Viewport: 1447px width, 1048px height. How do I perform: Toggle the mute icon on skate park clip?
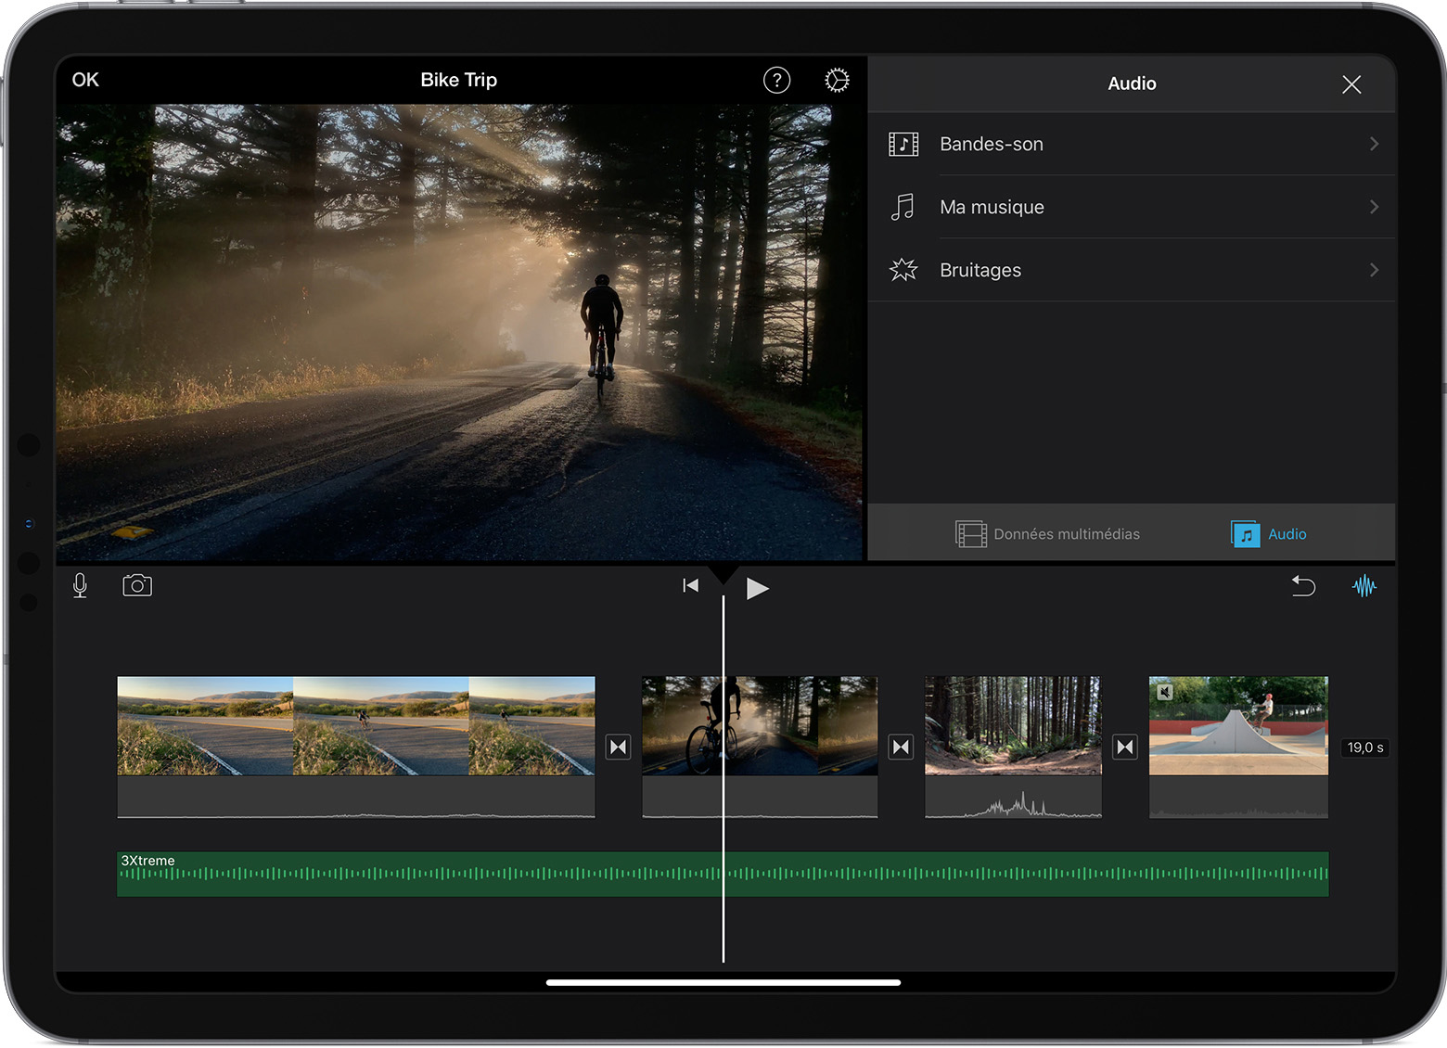click(x=1165, y=692)
